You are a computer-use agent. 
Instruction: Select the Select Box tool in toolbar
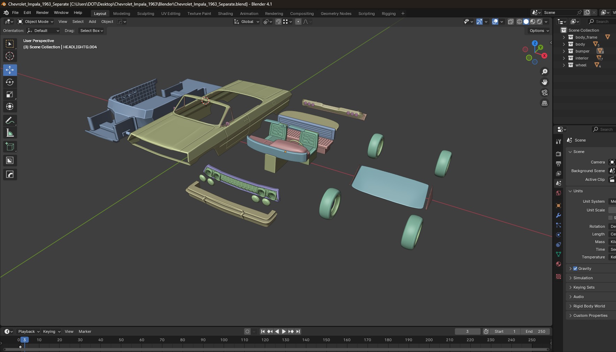[10, 44]
